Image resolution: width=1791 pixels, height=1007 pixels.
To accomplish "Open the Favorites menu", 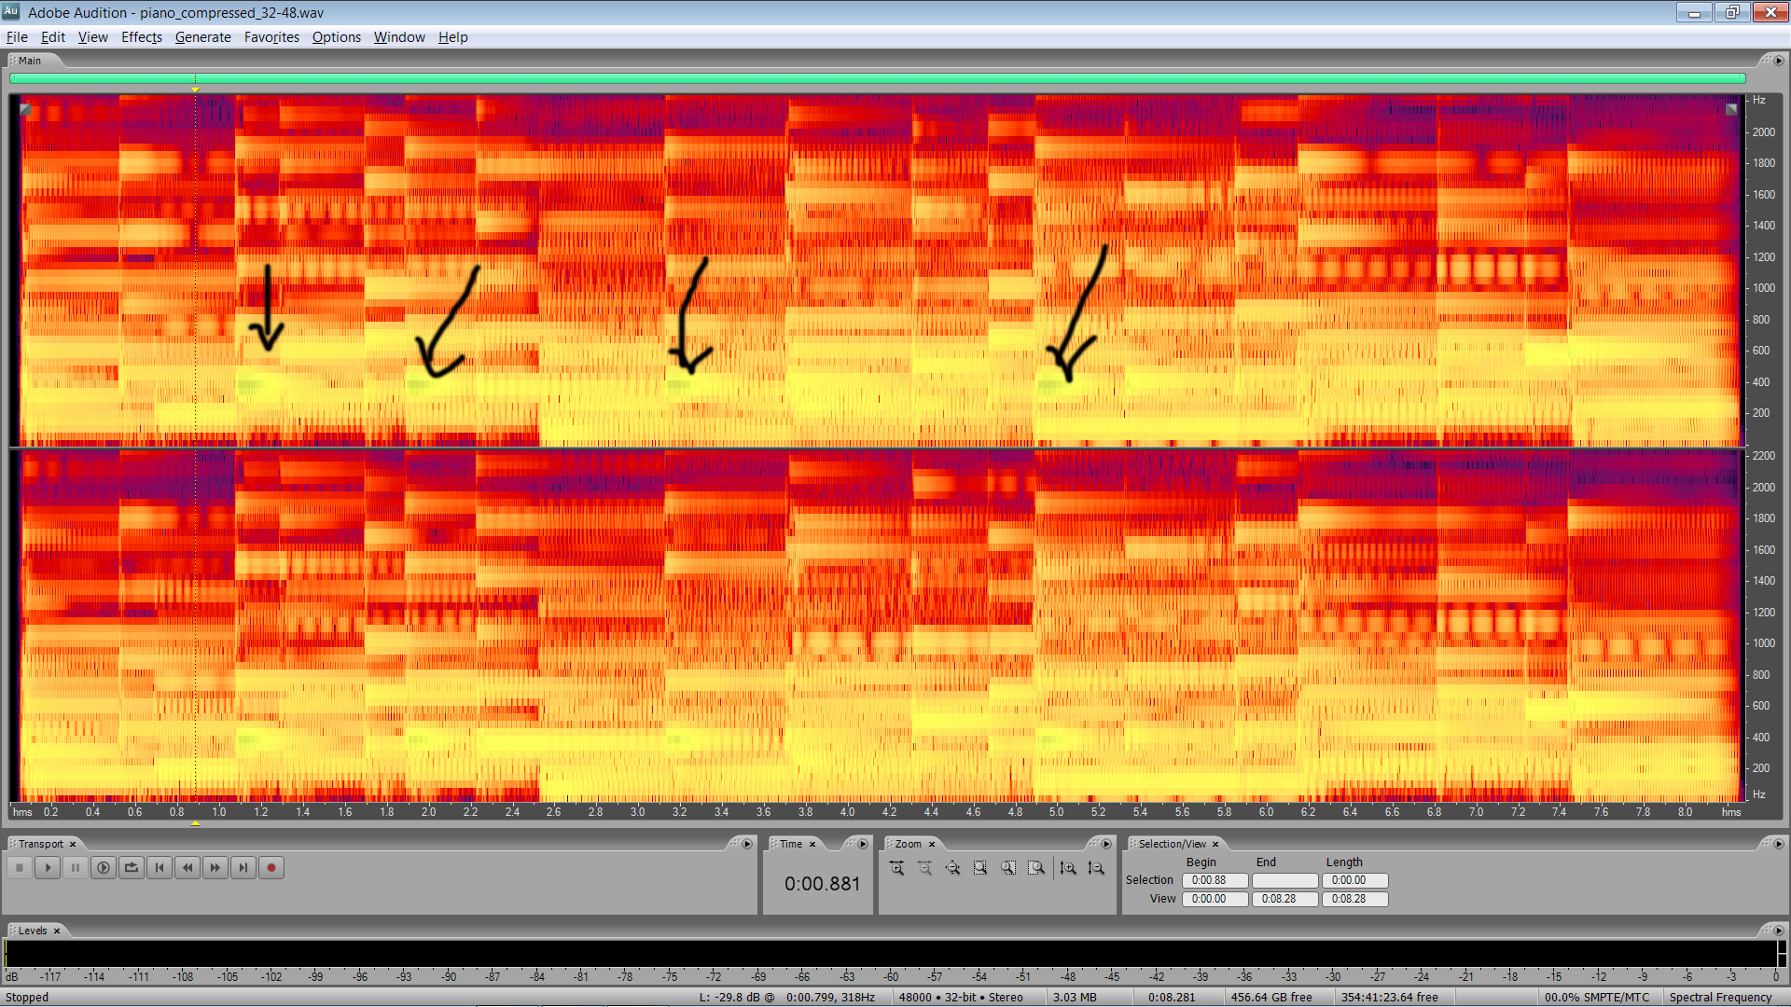I will 271,37.
